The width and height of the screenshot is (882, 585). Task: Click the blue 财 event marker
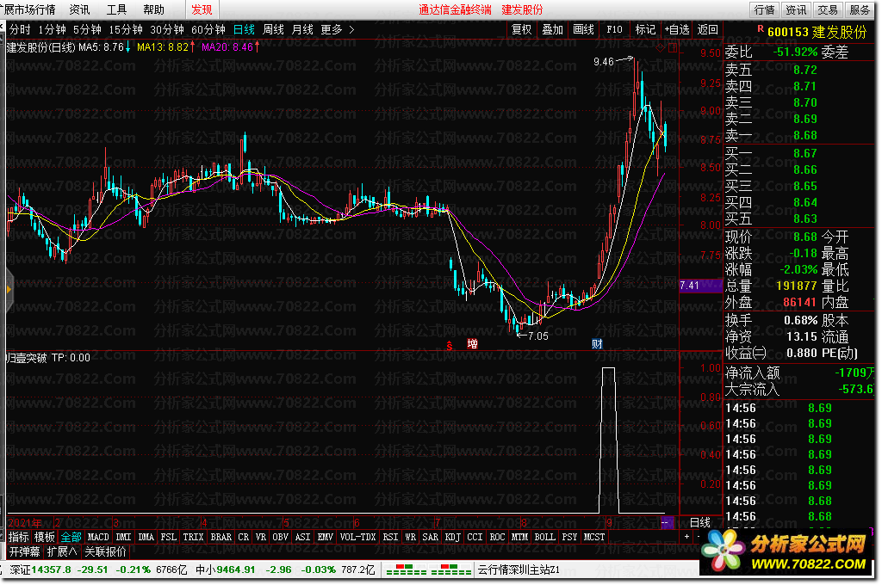coord(597,343)
